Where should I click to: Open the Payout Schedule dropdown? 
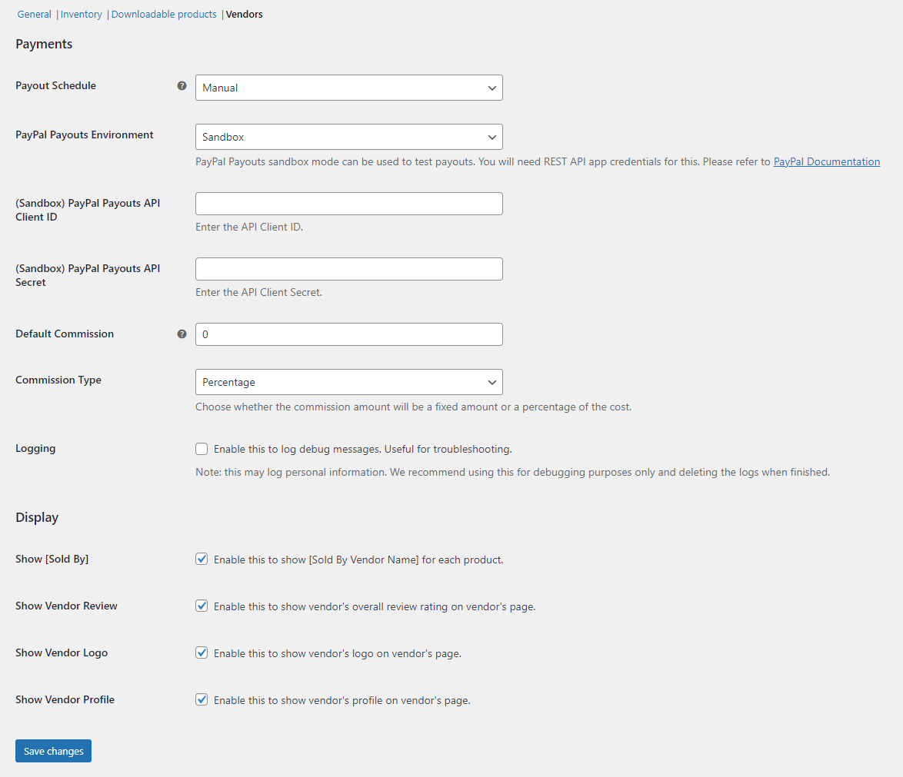click(x=349, y=88)
